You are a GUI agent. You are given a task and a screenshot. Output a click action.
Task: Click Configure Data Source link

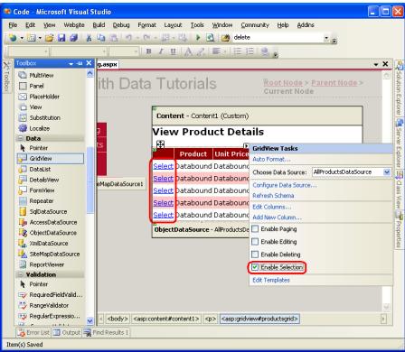point(285,185)
